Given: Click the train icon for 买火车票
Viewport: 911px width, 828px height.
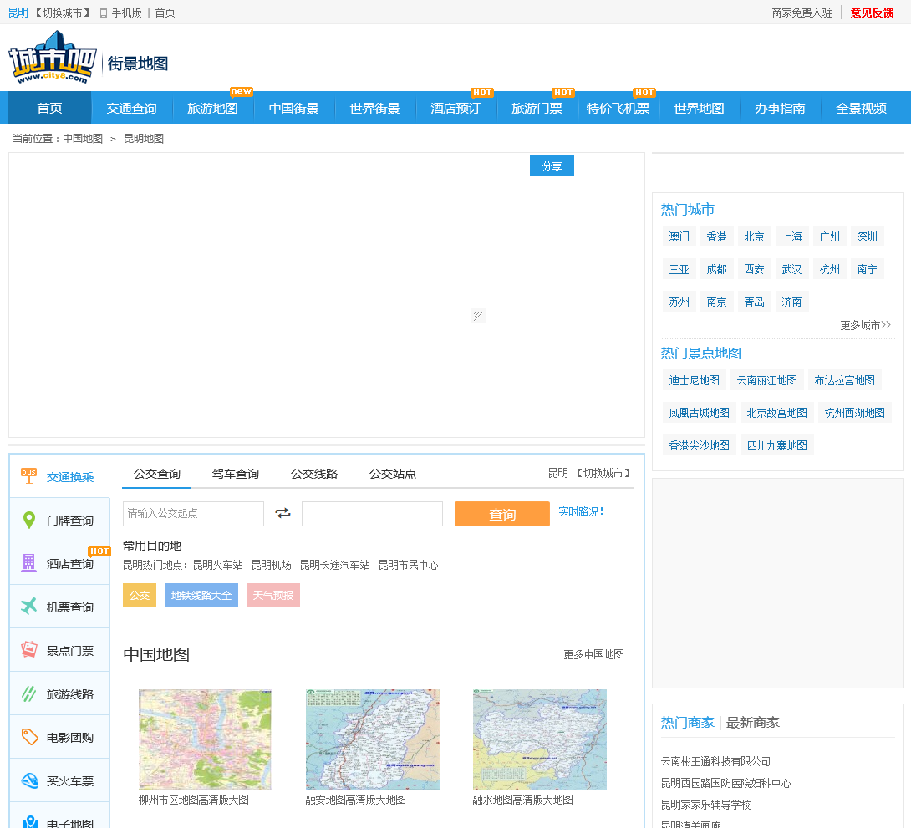Looking at the screenshot, I should (x=29, y=780).
